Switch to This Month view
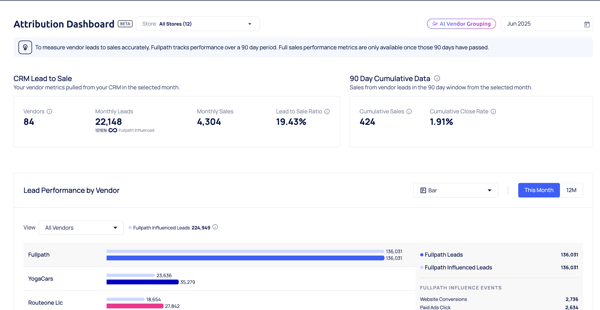 point(539,190)
